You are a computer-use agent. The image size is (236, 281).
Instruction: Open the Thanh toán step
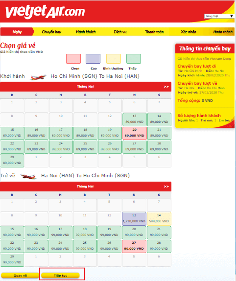[154, 32]
